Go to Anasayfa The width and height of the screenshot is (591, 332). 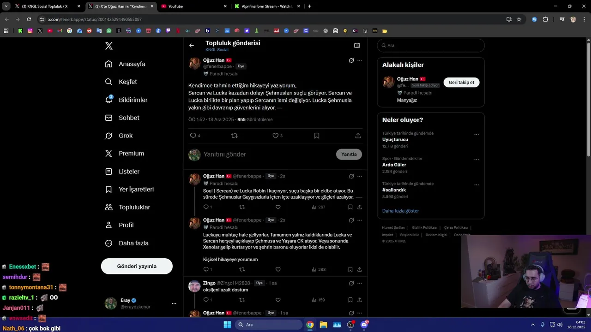tap(125, 64)
